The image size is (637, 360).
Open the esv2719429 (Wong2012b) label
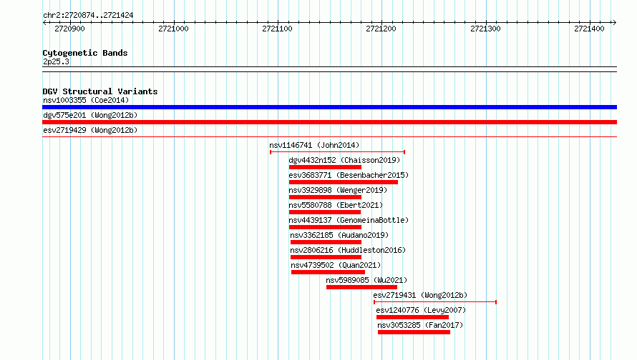[90, 130]
